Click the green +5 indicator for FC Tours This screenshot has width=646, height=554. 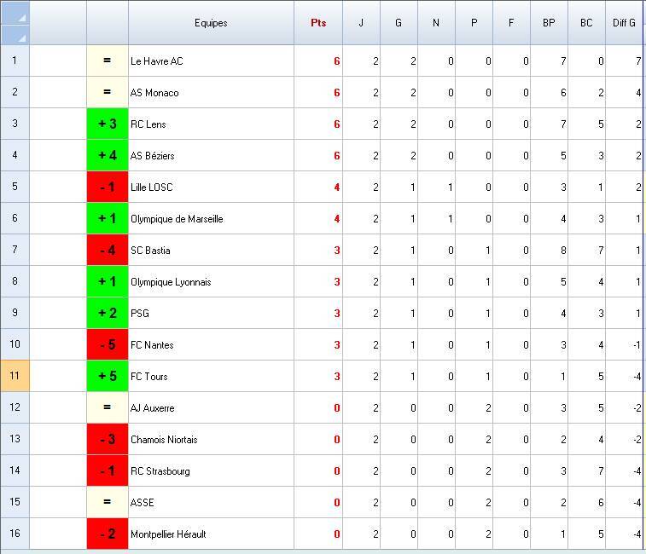tap(108, 377)
